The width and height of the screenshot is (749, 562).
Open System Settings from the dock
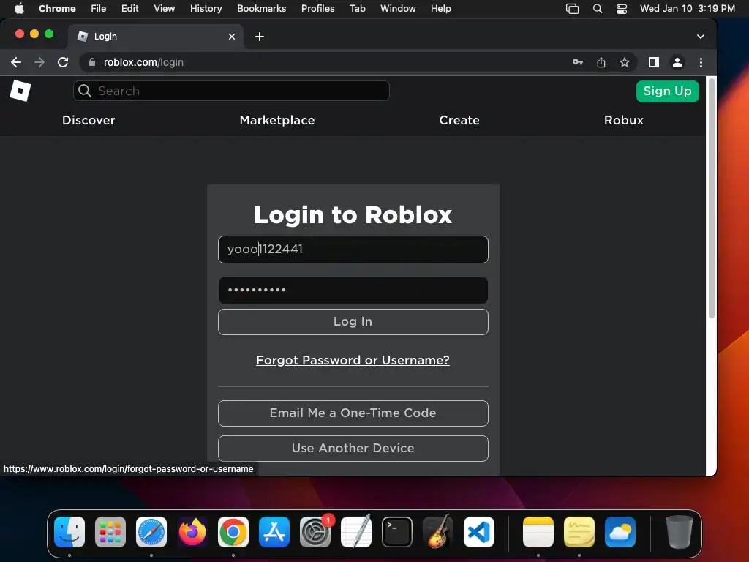point(315,532)
